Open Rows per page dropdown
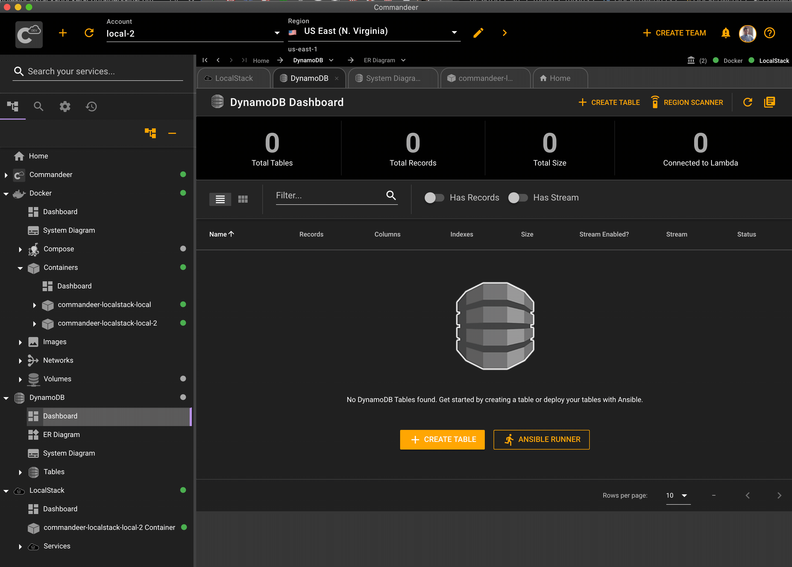 pyautogui.click(x=678, y=495)
